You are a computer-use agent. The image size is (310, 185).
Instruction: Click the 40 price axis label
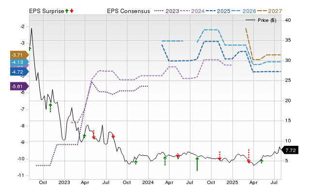click(288, 20)
